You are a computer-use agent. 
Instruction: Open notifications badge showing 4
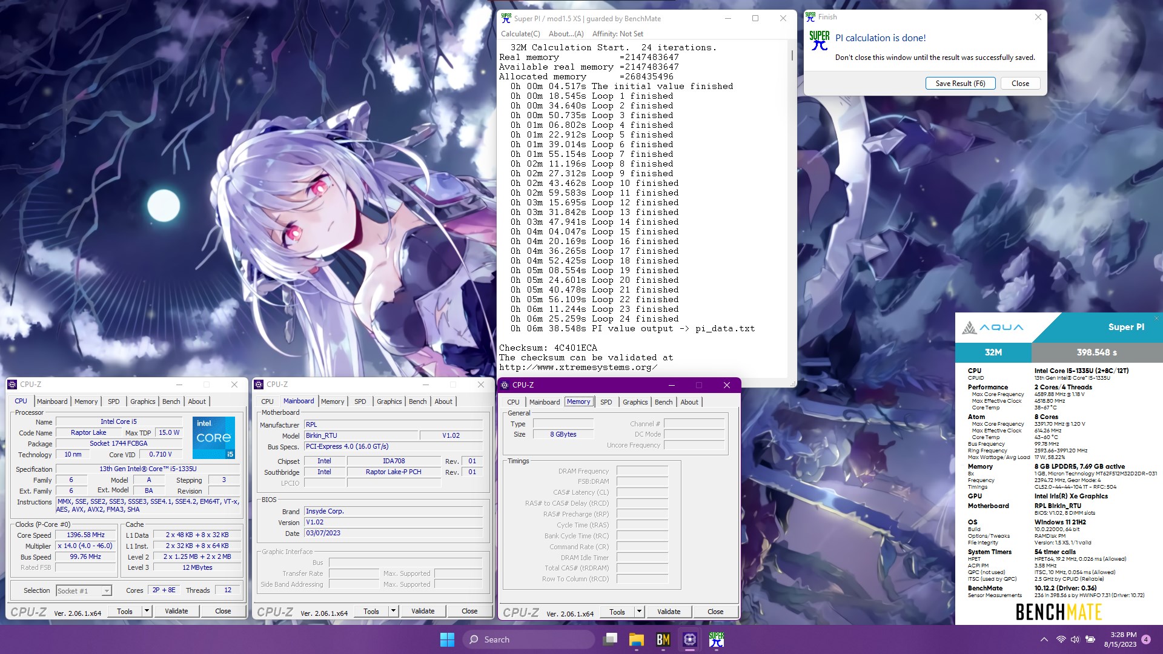(x=1146, y=639)
